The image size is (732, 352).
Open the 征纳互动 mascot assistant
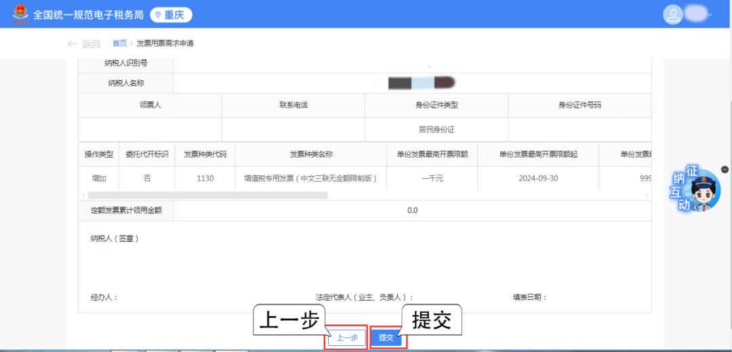click(x=698, y=190)
